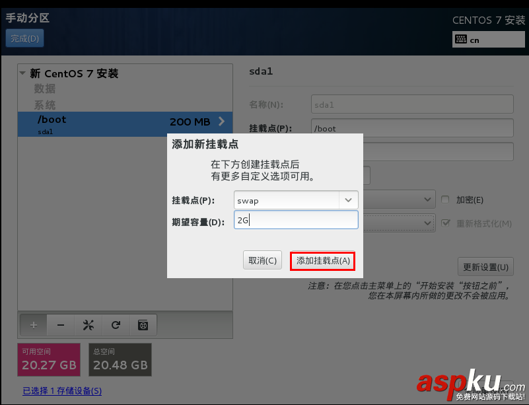Click the 取消(C) cancel button
The image size is (529, 405).
point(262,260)
